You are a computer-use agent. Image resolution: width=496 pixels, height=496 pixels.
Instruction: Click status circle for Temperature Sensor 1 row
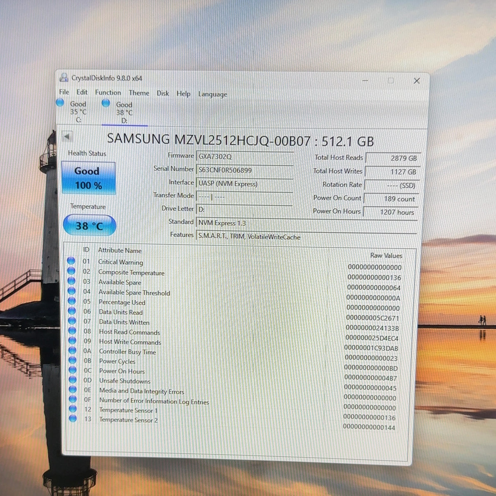pos(73,409)
